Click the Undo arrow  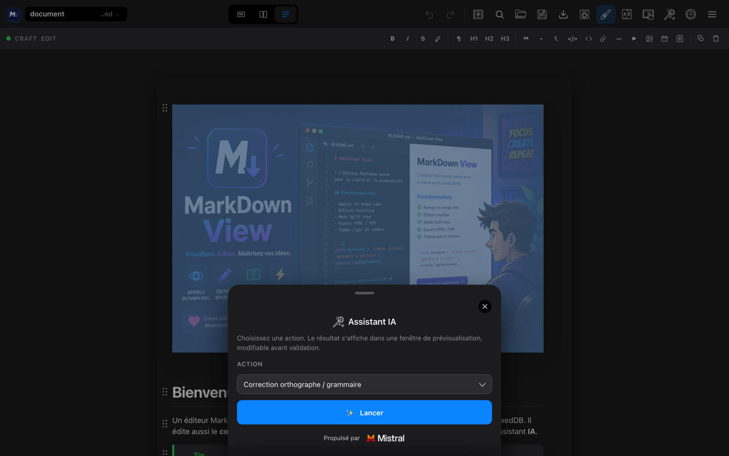(x=430, y=14)
